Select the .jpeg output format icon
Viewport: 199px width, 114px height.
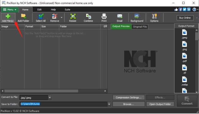185,32
